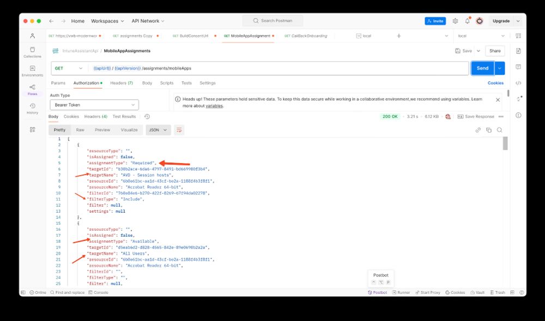545x321 pixels.
Task: Toggle line wrap icon beside JSON
Action: tap(179, 130)
